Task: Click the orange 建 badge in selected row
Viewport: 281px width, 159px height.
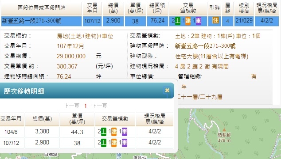Action: 188,21
